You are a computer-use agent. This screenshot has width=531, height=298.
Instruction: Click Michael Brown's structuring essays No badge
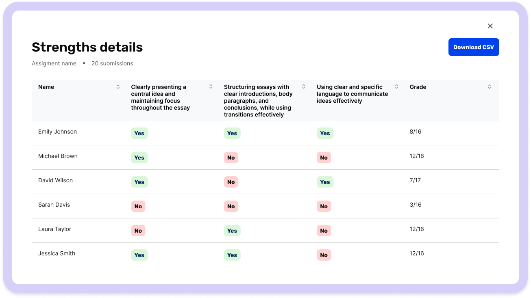(231, 158)
